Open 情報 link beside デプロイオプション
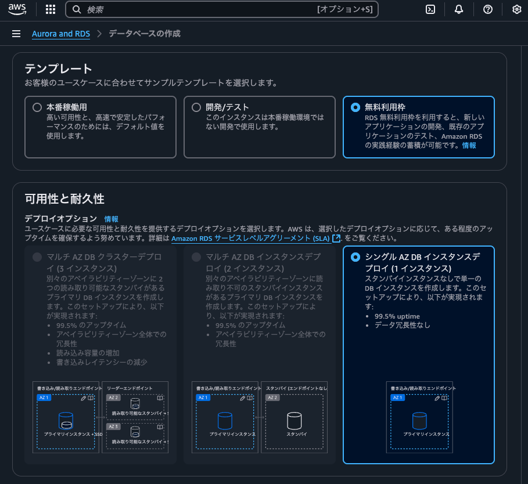 (x=111, y=219)
